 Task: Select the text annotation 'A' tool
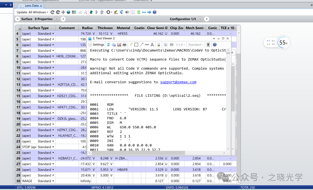tap(152, 45)
